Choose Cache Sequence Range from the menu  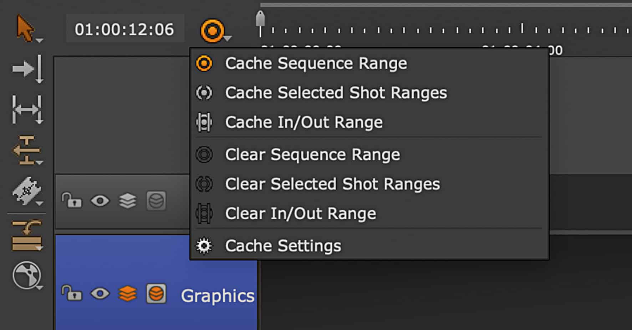(x=315, y=63)
